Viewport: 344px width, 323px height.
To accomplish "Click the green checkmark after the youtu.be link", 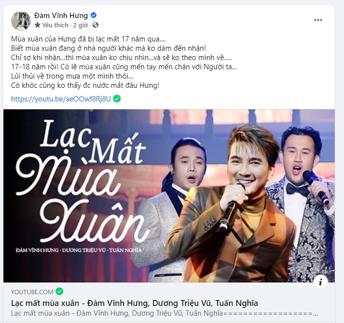I will pyautogui.click(x=117, y=99).
